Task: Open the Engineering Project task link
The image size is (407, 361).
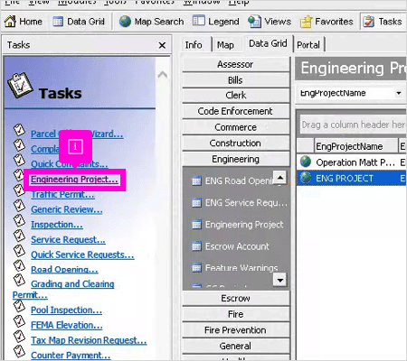Action: [x=74, y=180]
